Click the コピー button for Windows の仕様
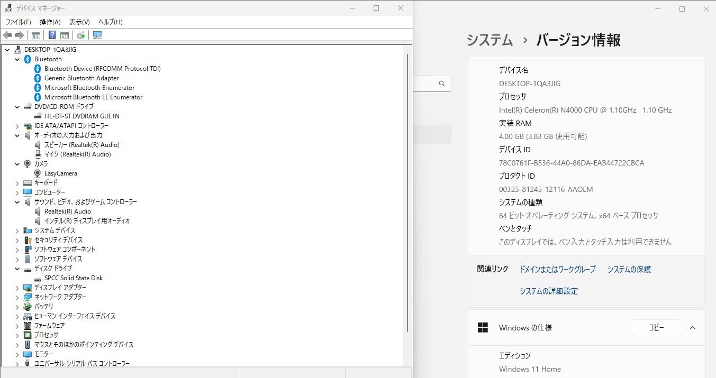 pyautogui.click(x=656, y=328)
